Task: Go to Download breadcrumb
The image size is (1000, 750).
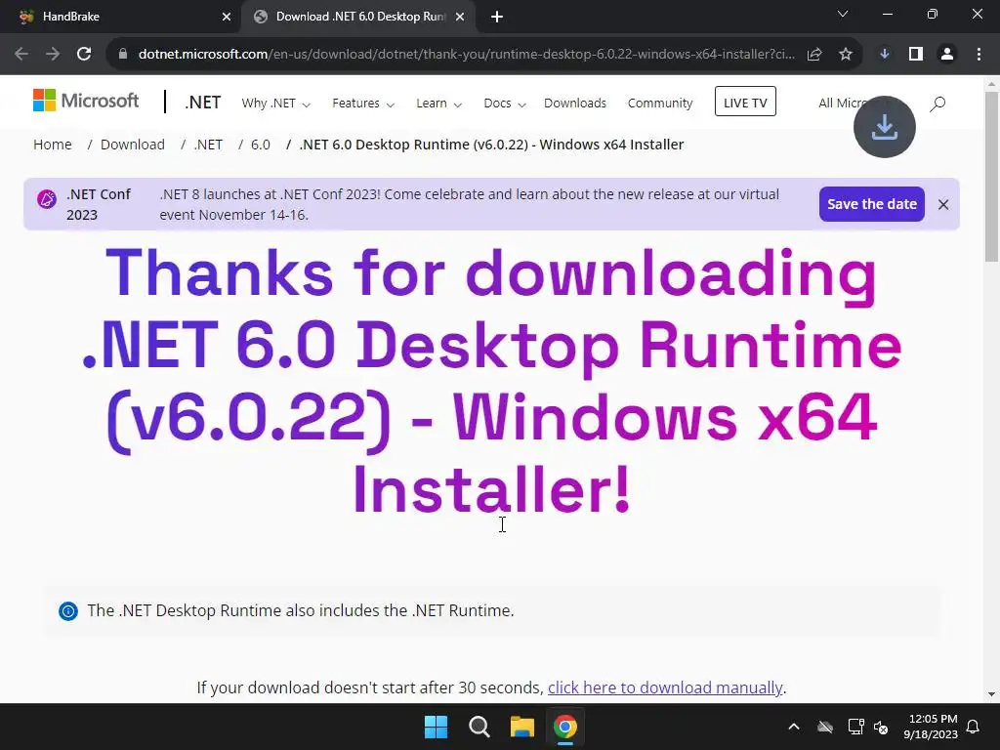Action: (133, 145)
